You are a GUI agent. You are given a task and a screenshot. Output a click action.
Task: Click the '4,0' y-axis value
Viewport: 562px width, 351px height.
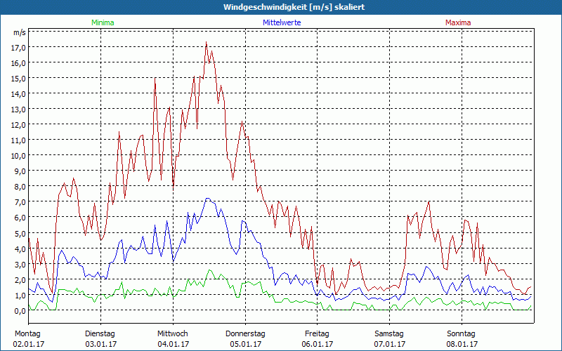[20, 249]
